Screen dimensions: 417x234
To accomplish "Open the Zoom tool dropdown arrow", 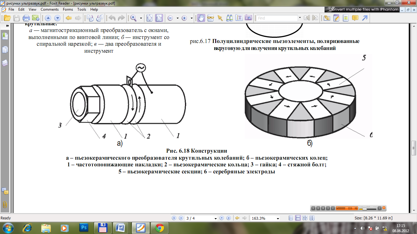I will 141,18.
